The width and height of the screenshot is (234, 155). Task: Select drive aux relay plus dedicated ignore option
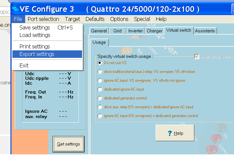click(100, 107)
